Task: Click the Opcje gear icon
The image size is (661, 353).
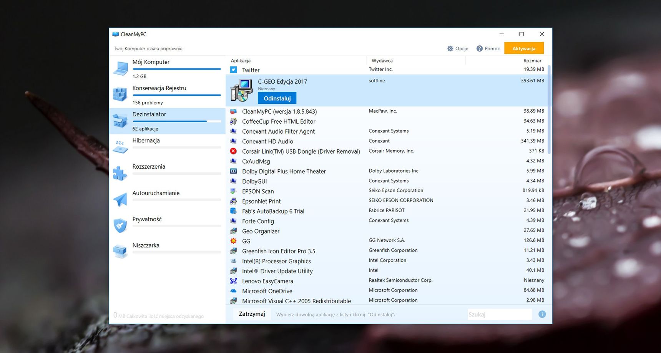Action: click(x=450, y=48)
